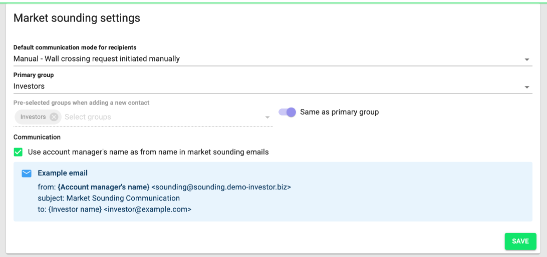
Task: Remove the Investors chip via its x icon
Action: click(54, 117)
